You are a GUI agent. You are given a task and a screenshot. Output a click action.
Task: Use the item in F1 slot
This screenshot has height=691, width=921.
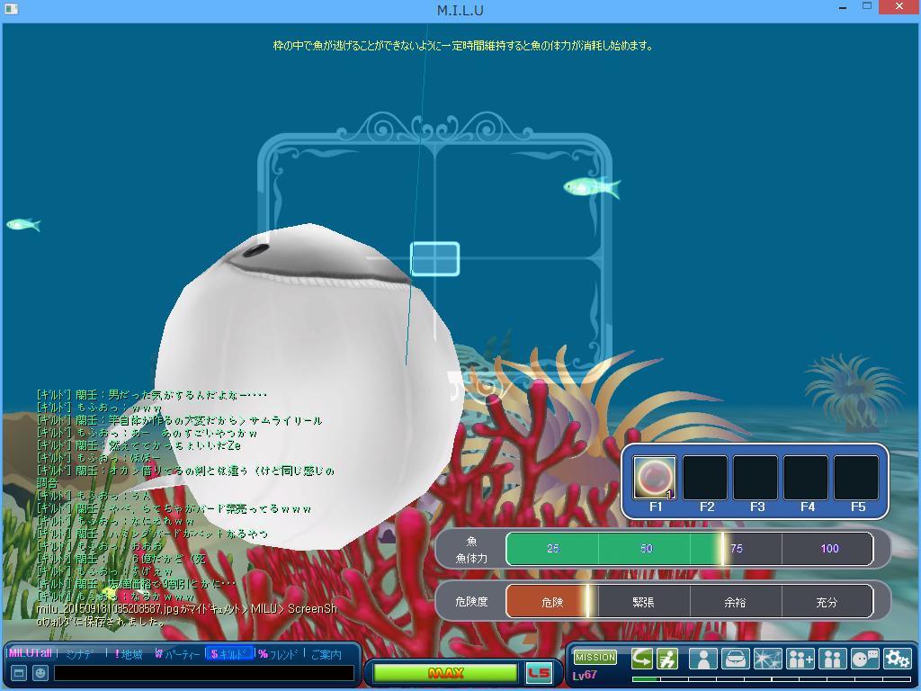click(655, 478)
